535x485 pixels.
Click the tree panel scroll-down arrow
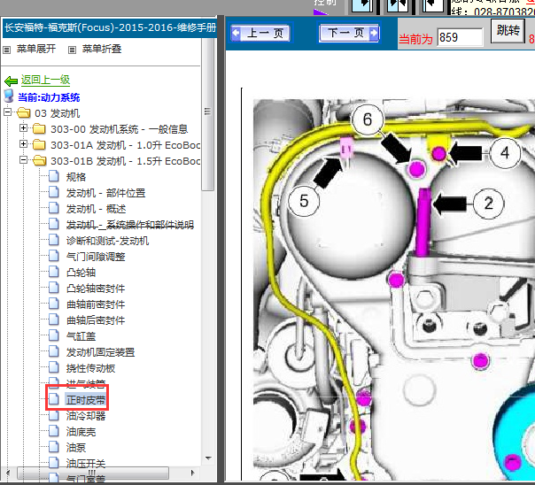[208, 458]
